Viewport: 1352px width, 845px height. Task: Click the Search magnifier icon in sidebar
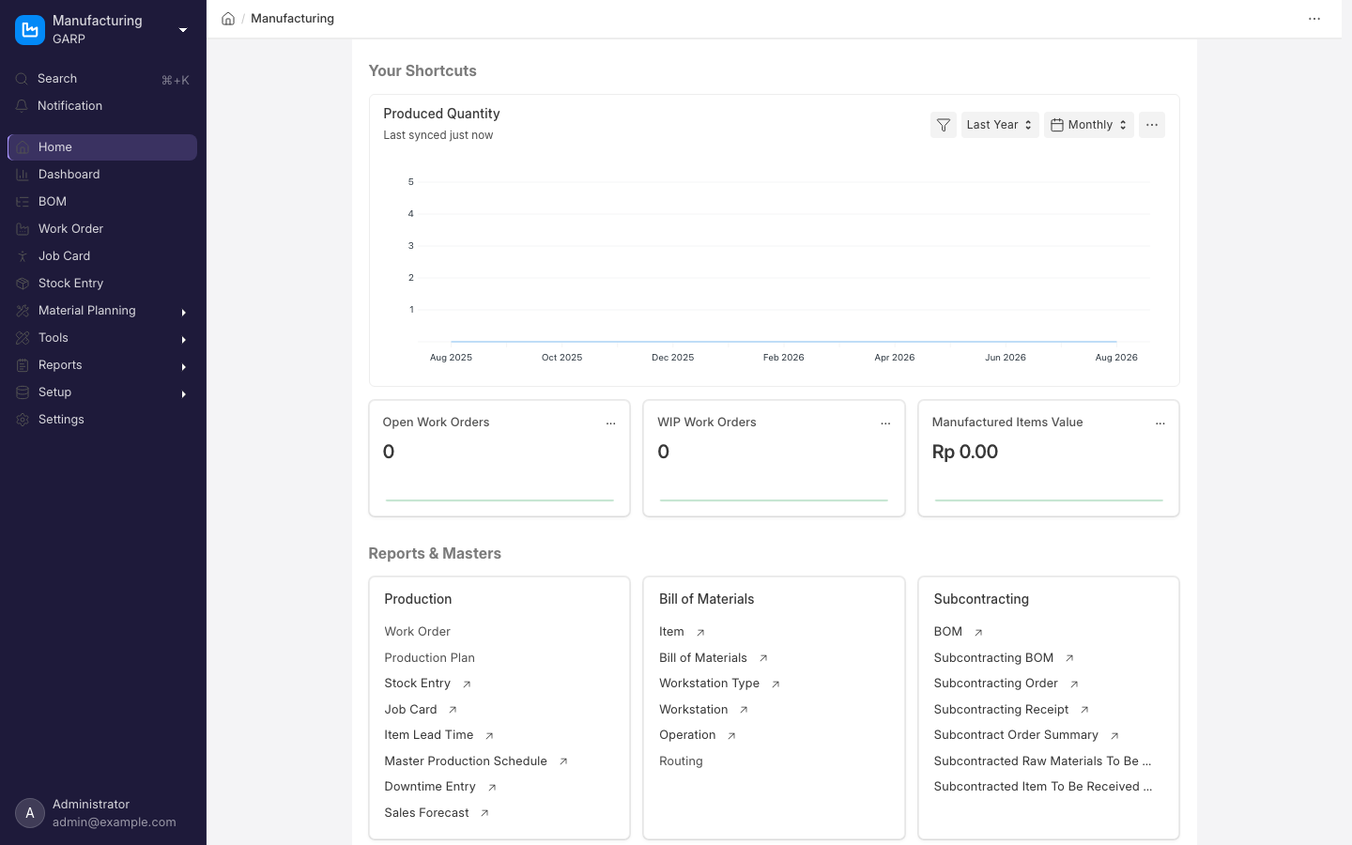[22, 79]
